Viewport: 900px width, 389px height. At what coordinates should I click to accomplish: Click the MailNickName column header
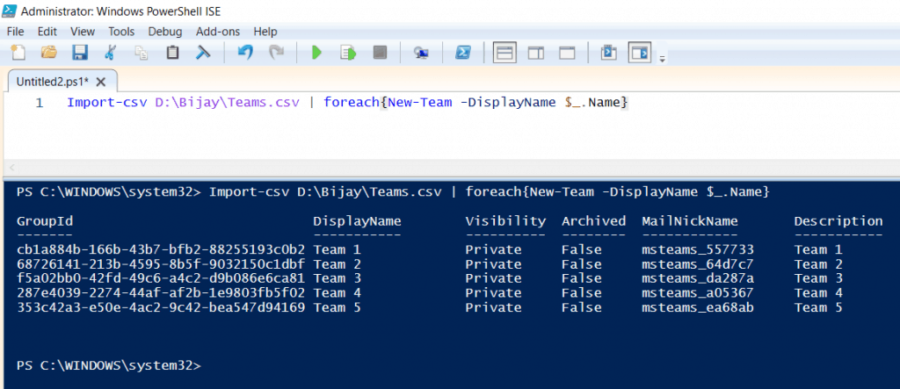point(689,221)
